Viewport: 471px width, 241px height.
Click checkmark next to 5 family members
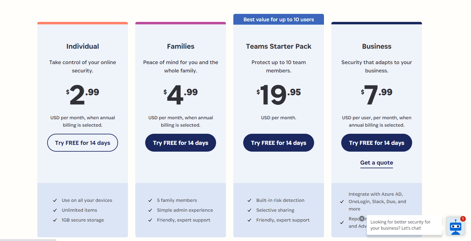pyautogui.click(x=150, y=200)
